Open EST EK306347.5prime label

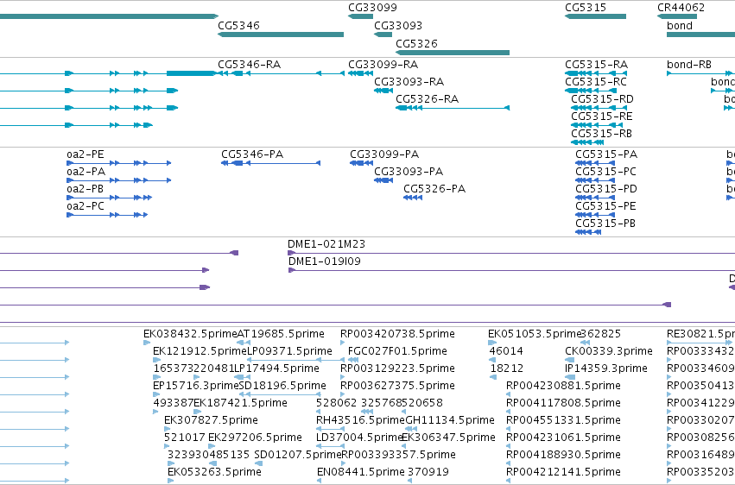click(448, 438)
